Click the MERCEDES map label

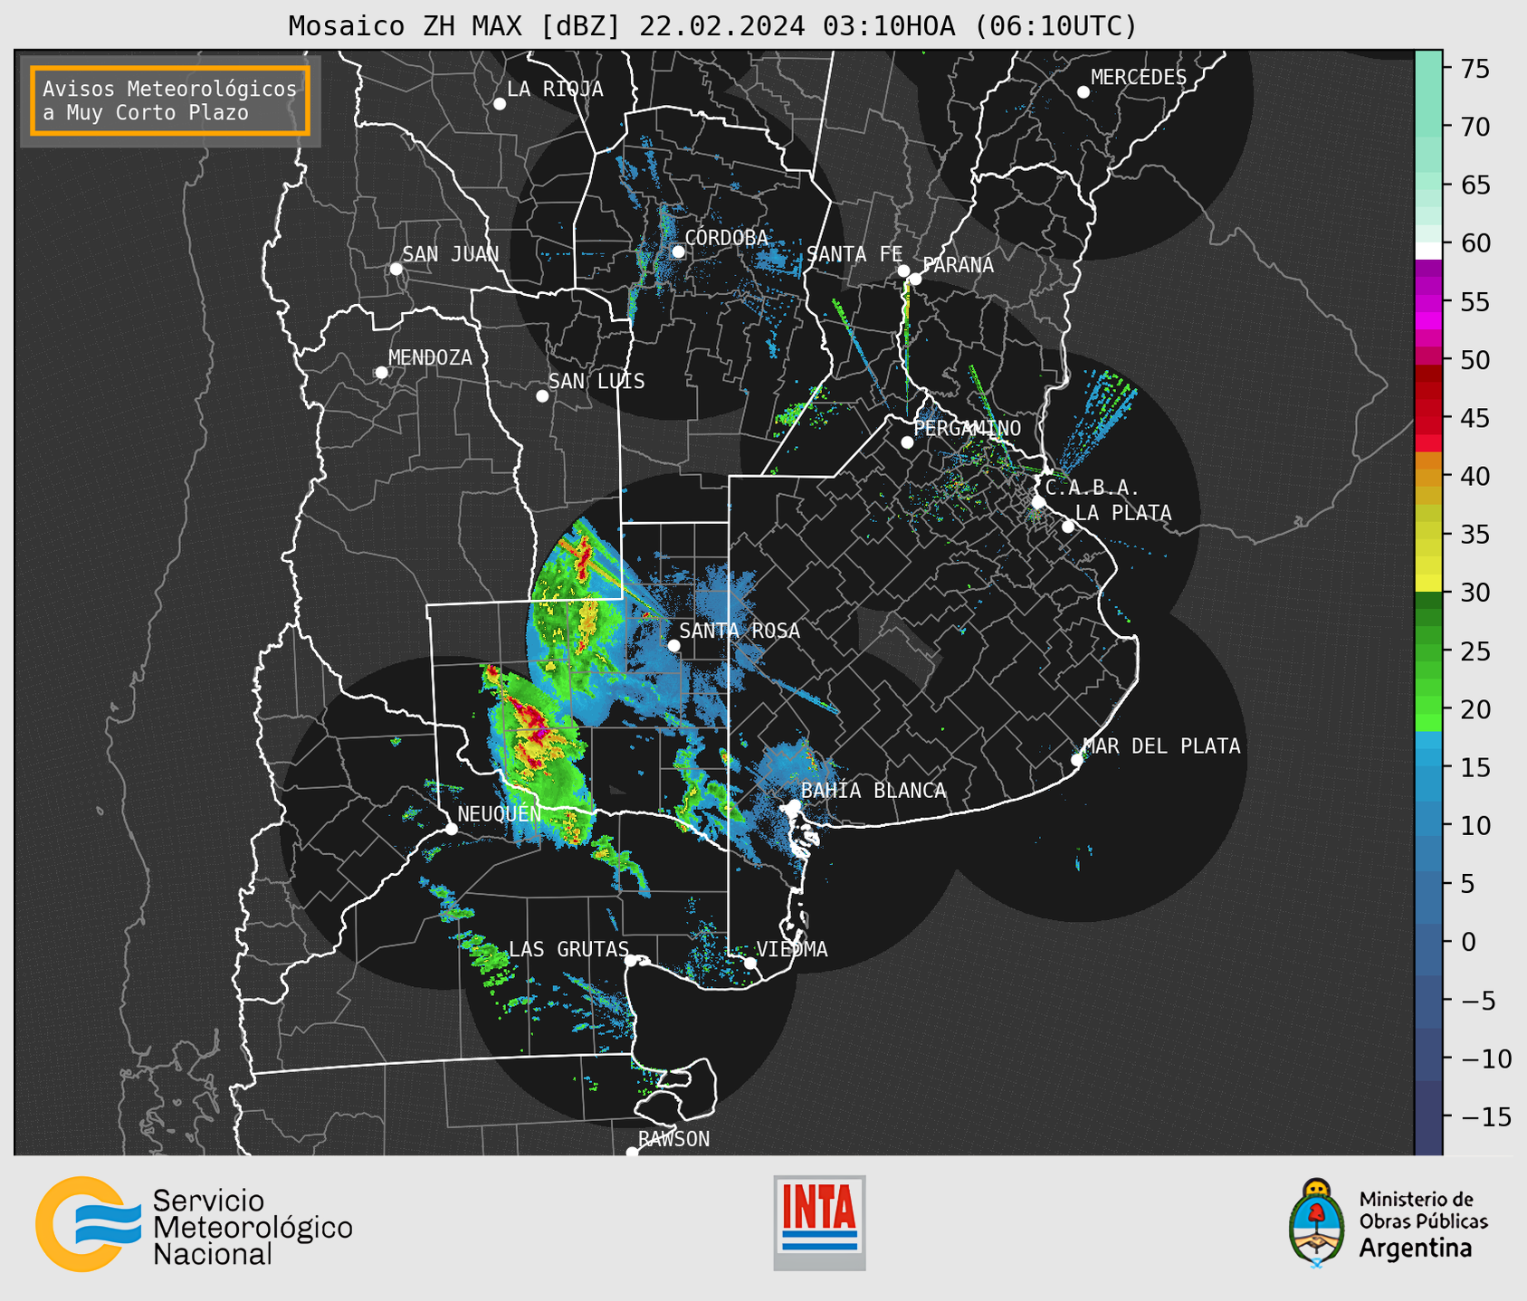point(1138,78)
